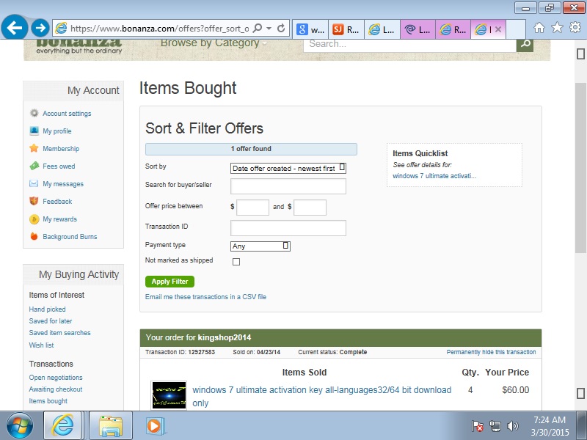Image resolution: width=587 pixels, height=440 pixels.
Task: Click the My messages envelope icon
Action: (x=34, y=183)
